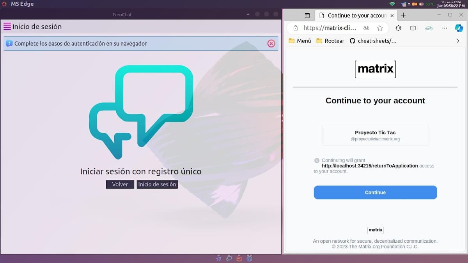Add page to favorites with star icon

380,28
